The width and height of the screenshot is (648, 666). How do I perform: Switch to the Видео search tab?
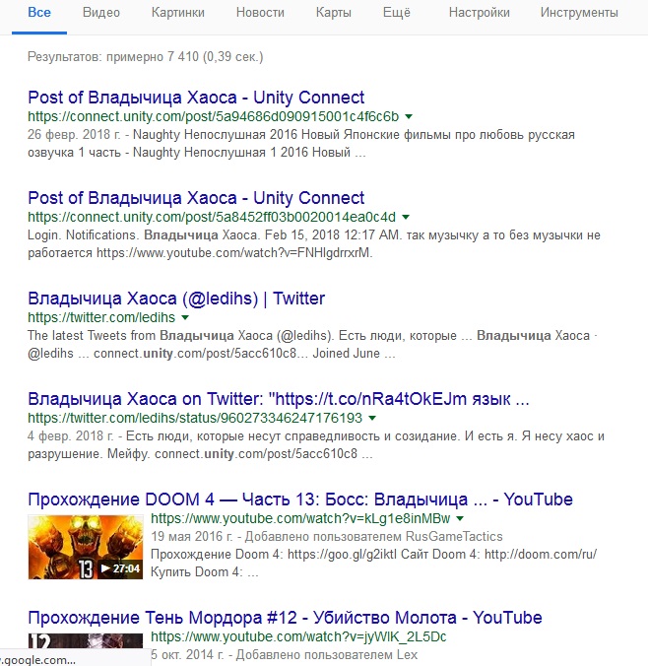(x=101, y=13)
